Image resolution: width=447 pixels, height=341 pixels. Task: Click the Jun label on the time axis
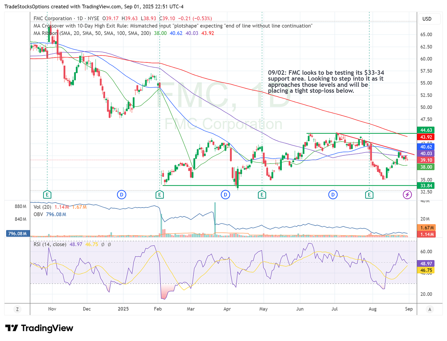tap(300, 309)
